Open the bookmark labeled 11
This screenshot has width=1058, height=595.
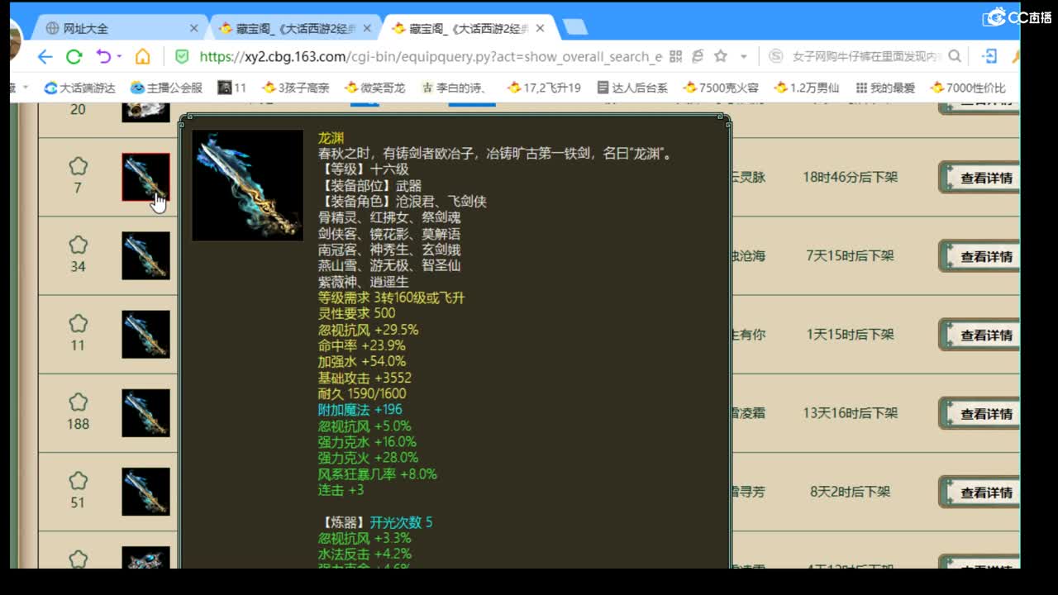click(232, 87)
